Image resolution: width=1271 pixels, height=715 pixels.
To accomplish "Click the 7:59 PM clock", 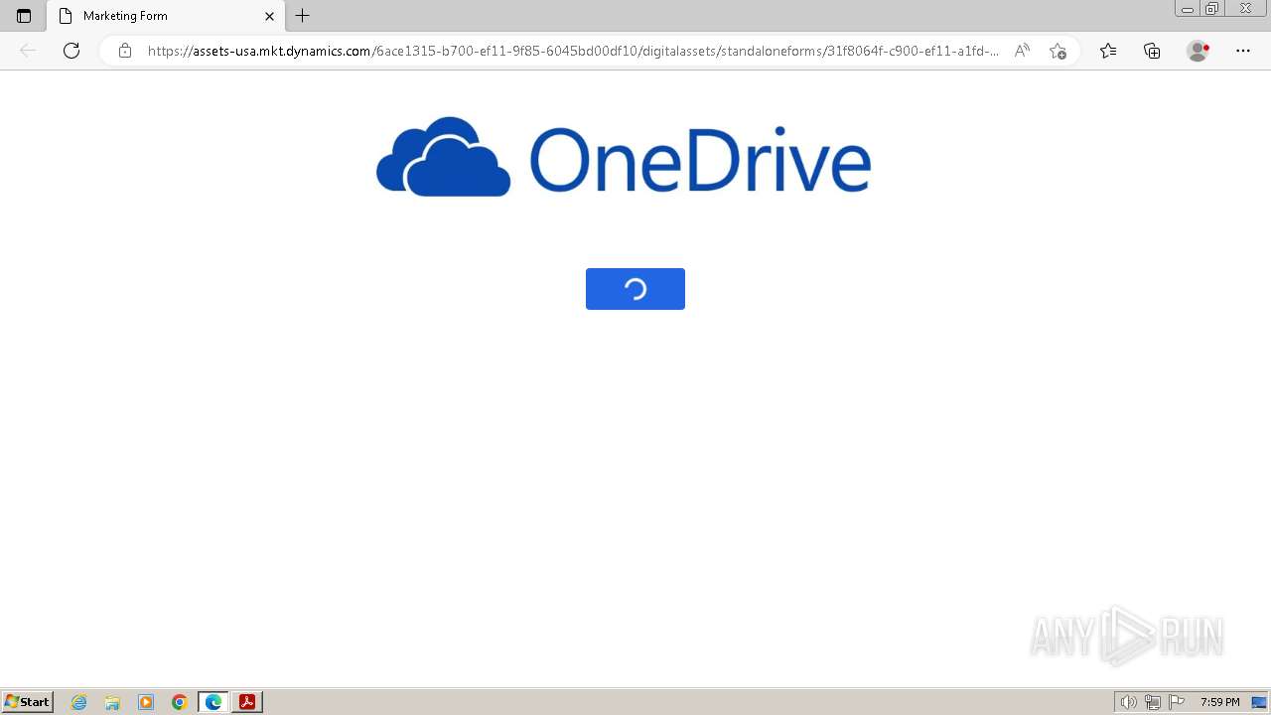I will click(1219, 702).
